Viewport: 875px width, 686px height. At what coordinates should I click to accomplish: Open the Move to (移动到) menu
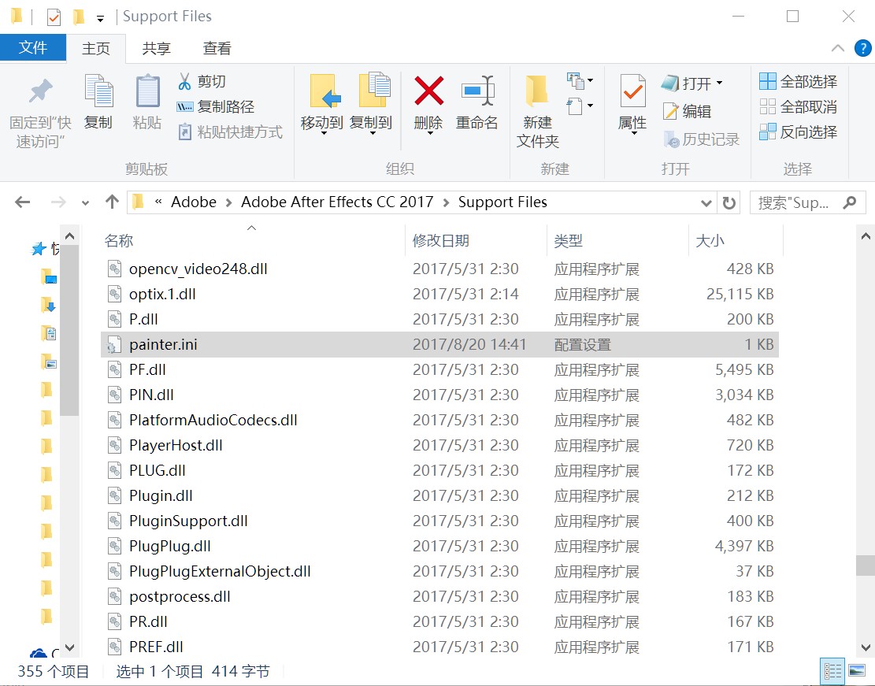coord(322,105)
